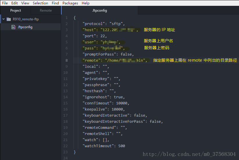Collapse the R910_remote-ftp folder chevron
The height and width of the screenshot is (160, 239).
click(3, 19)
